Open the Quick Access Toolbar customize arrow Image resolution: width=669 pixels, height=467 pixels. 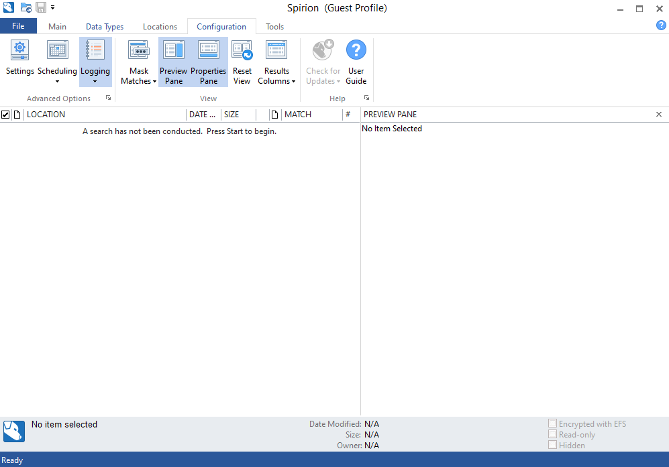click(x=52, y=7)
